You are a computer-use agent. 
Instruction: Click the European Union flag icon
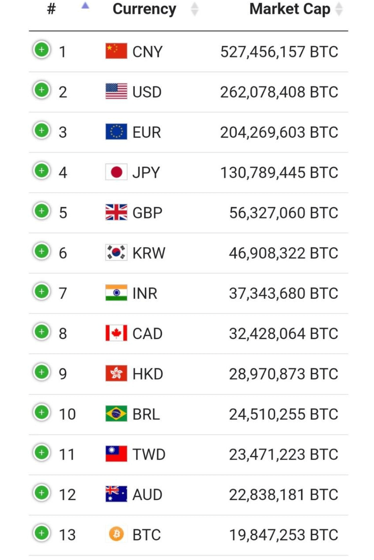click(116, 132)
